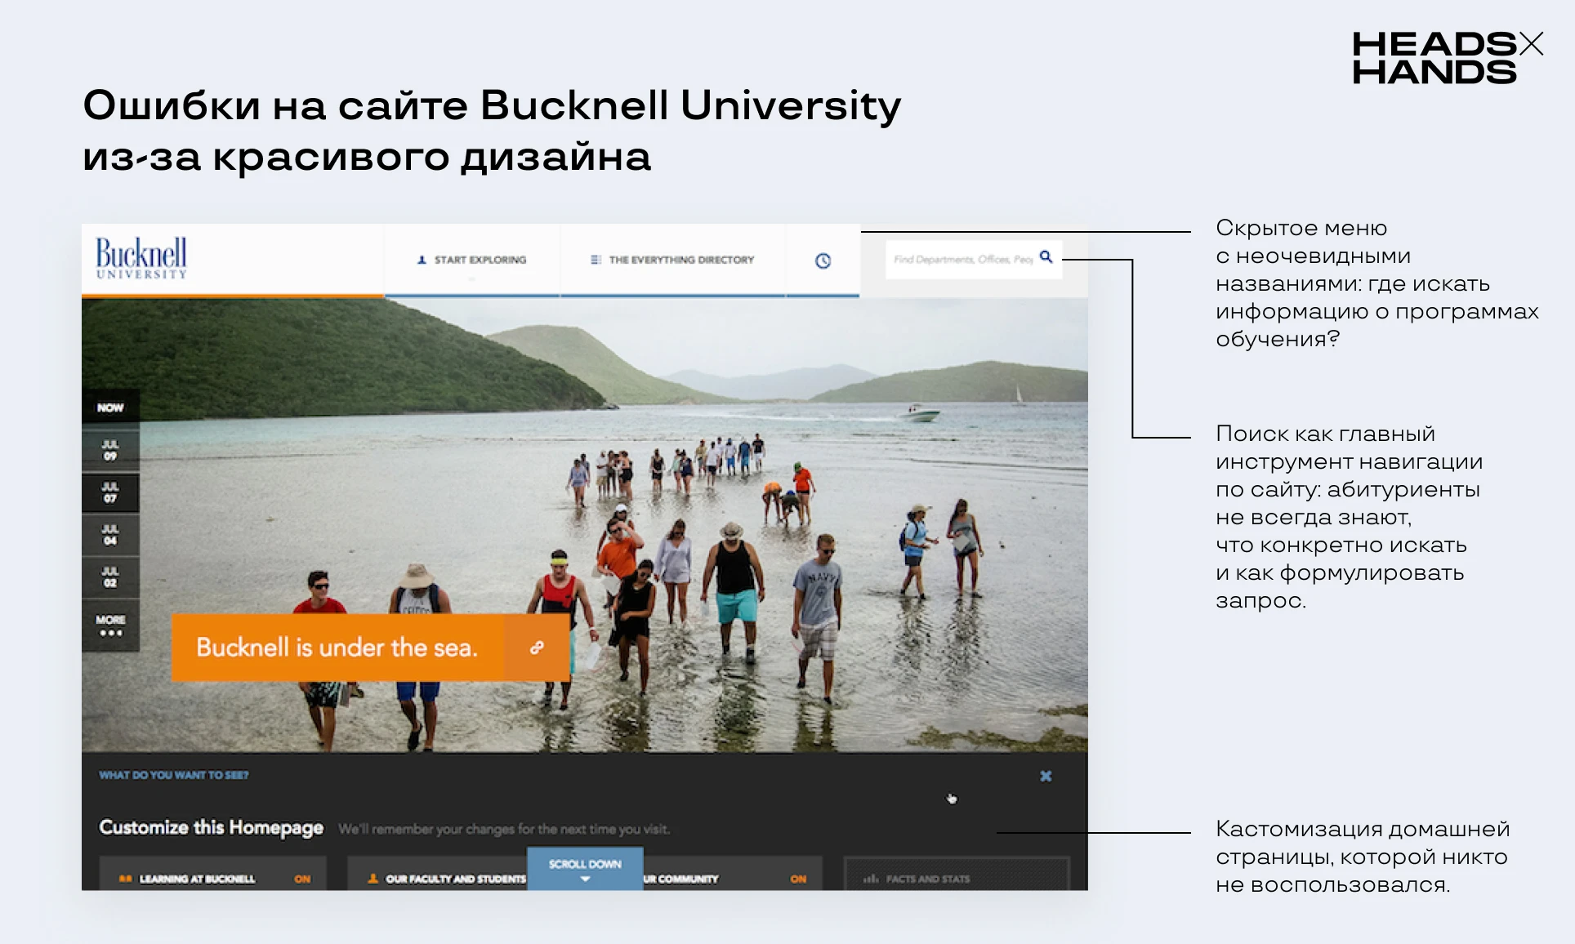Viewport: 1575px width, 944px height.
Task: Select the JUL 07 timeline marker
Action: (110, 492)
